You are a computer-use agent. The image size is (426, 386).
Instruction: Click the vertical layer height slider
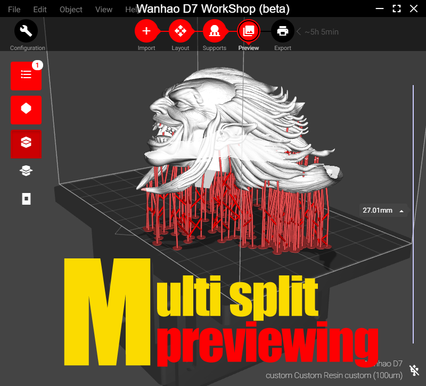[413, 213]
